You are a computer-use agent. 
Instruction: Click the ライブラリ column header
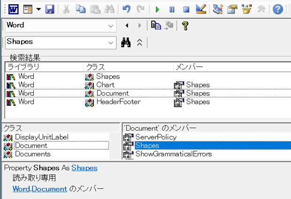pos(44,67)
